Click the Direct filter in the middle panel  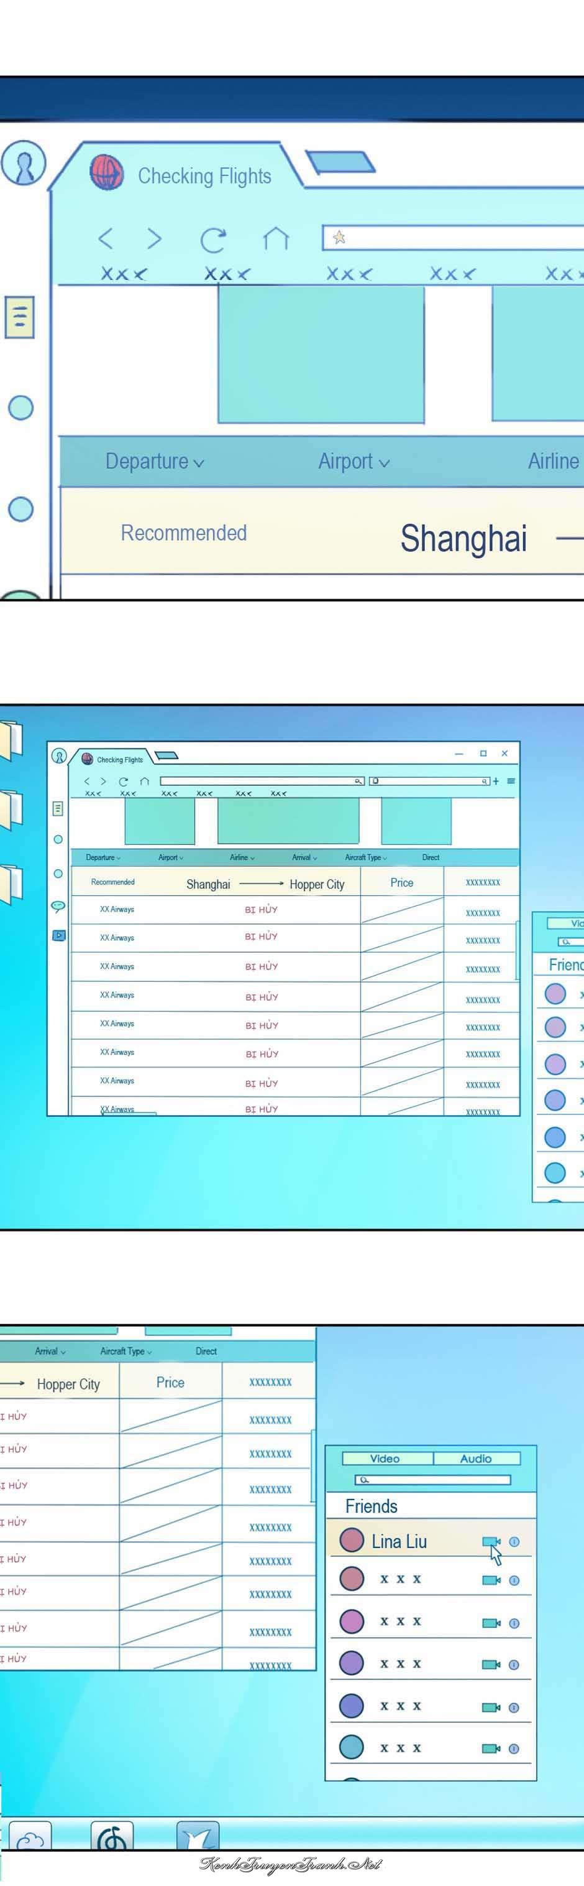[431, 857]
